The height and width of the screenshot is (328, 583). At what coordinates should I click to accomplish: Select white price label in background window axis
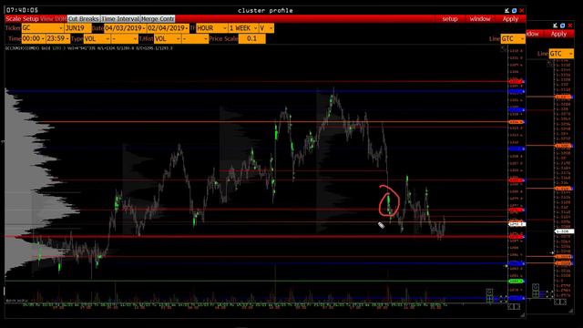coord(565,231)
